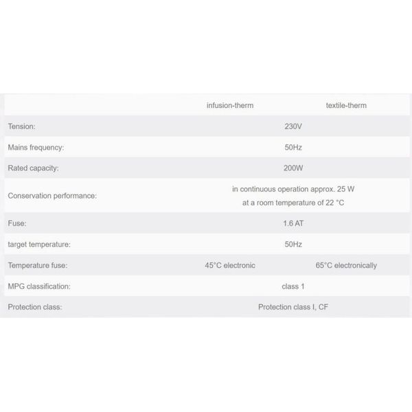Select the Conservation performance label
412x412 pixels.
click(52, 196)
